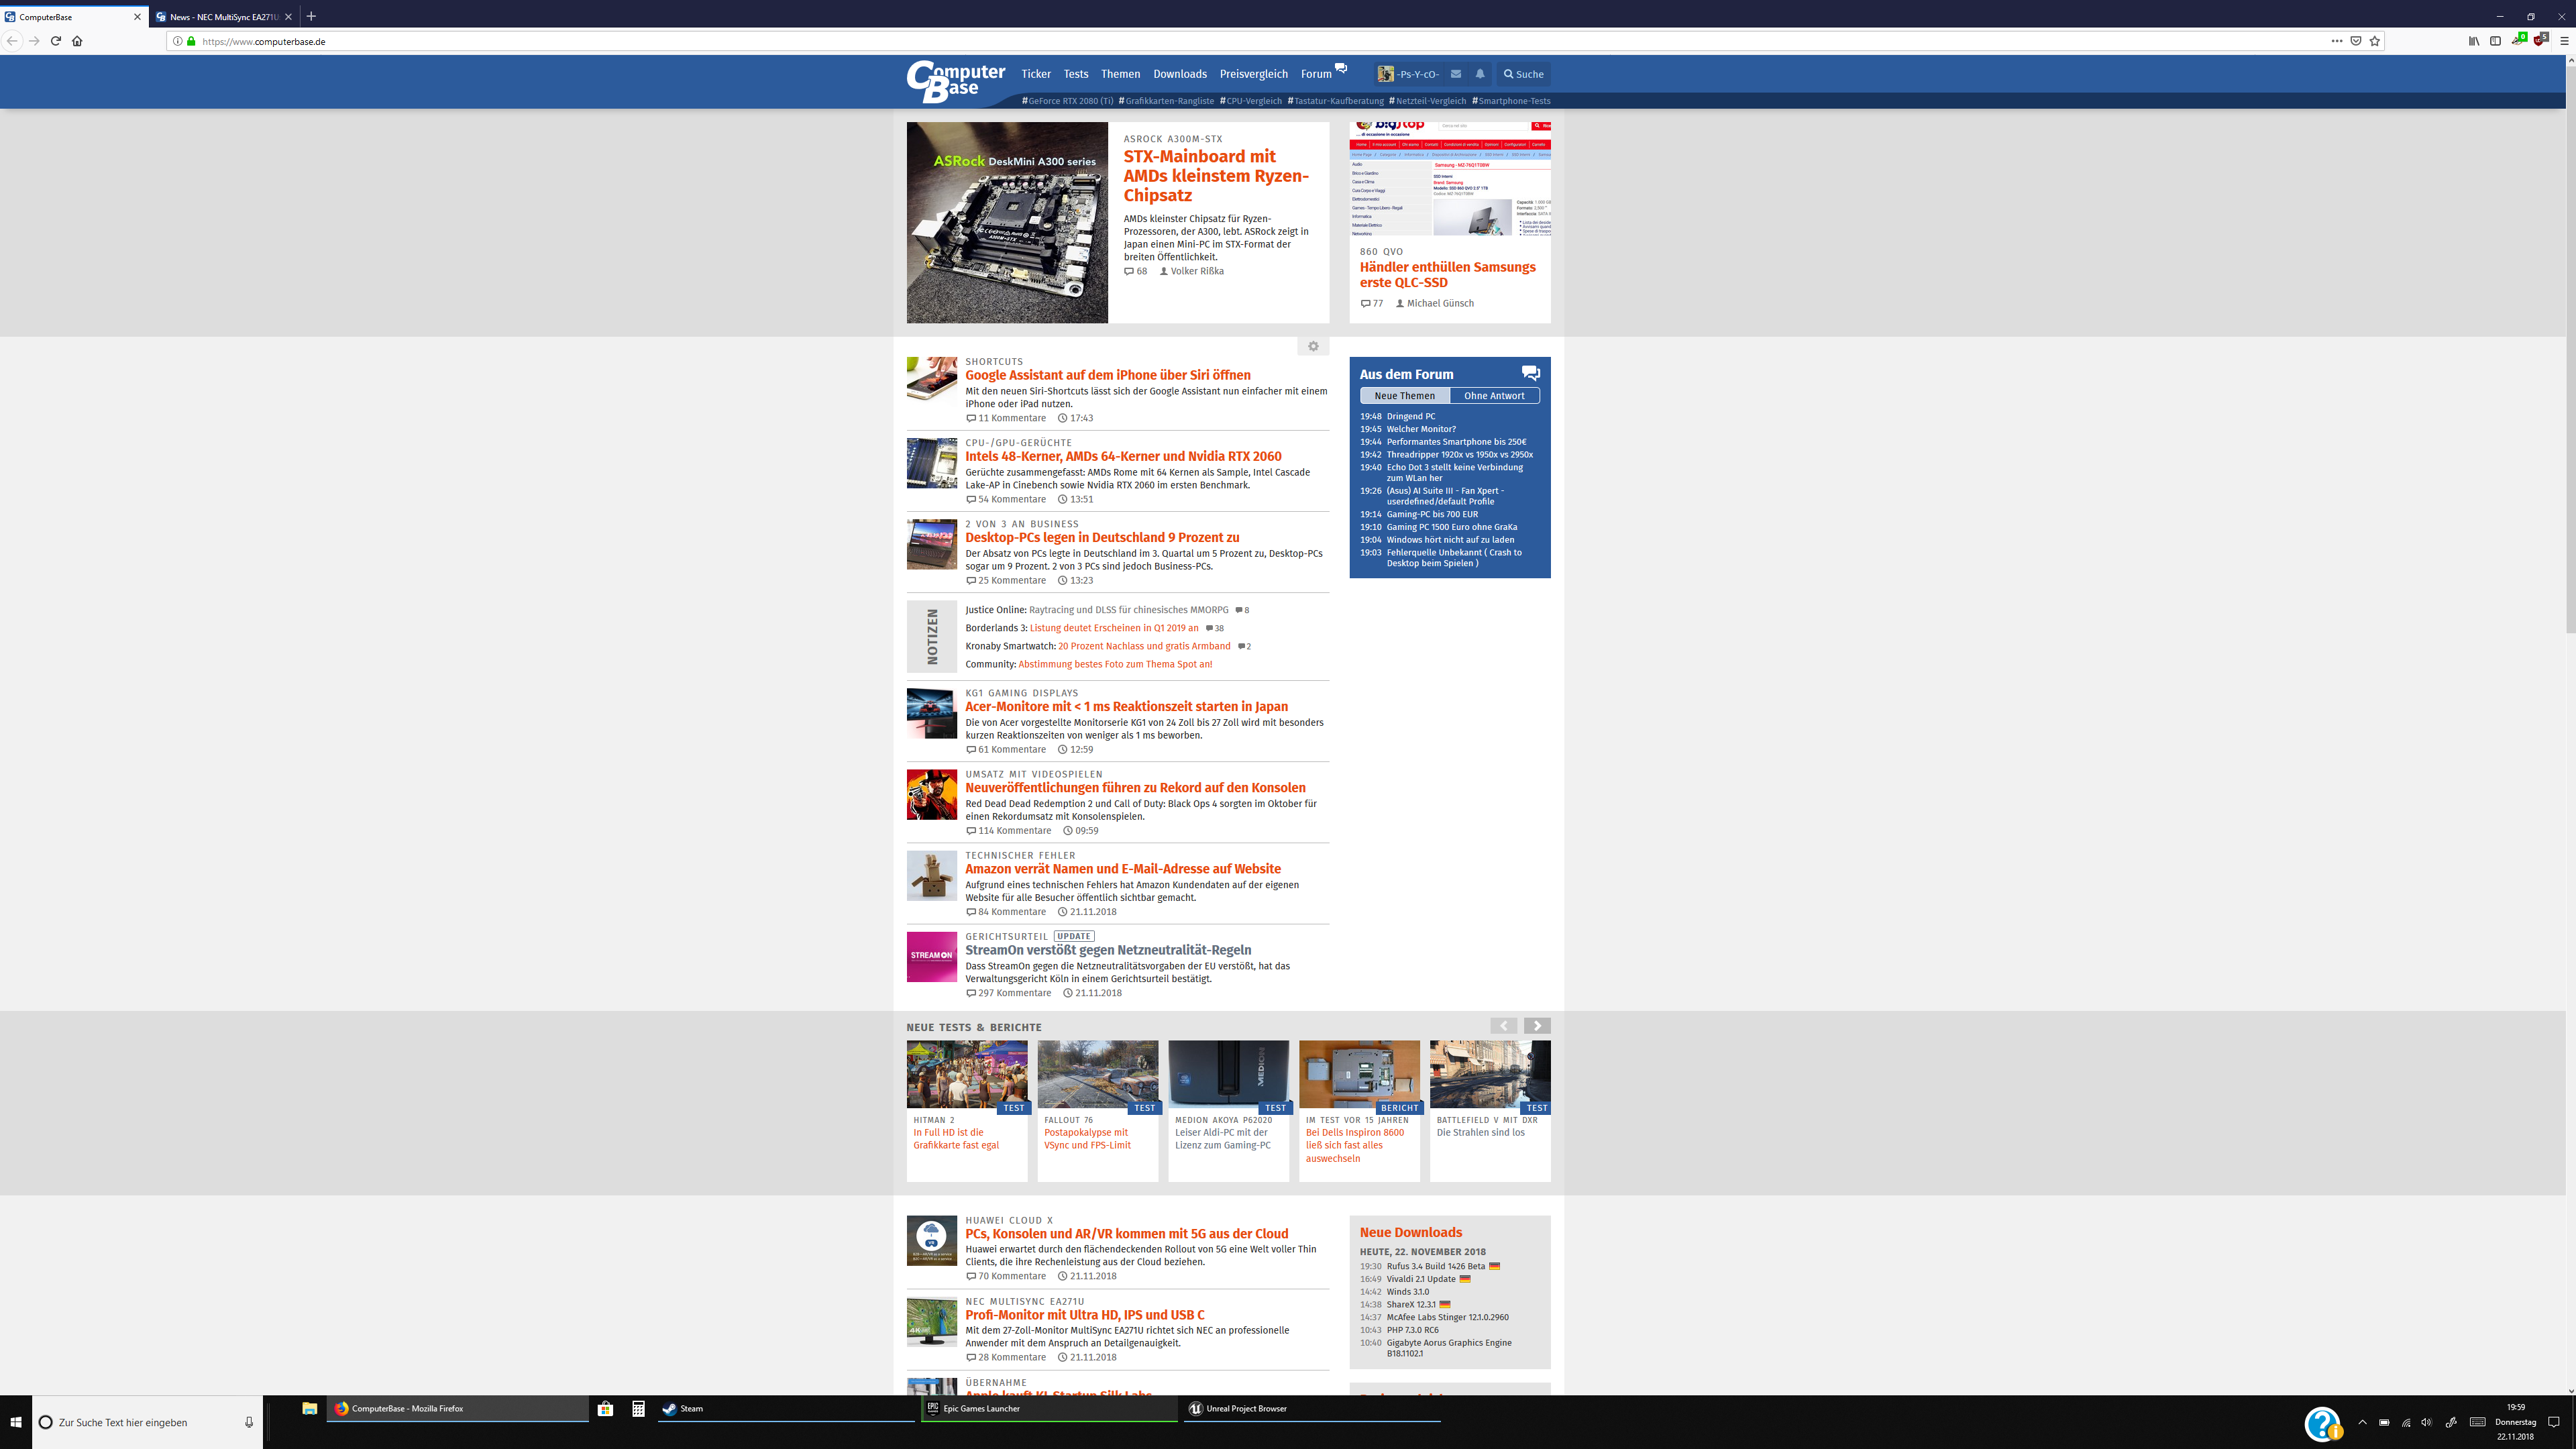This screenshot has width=2576, height=1449.
Task: Switch forum list to Ohne Antwort
Action: click(x=1494, y=396)
